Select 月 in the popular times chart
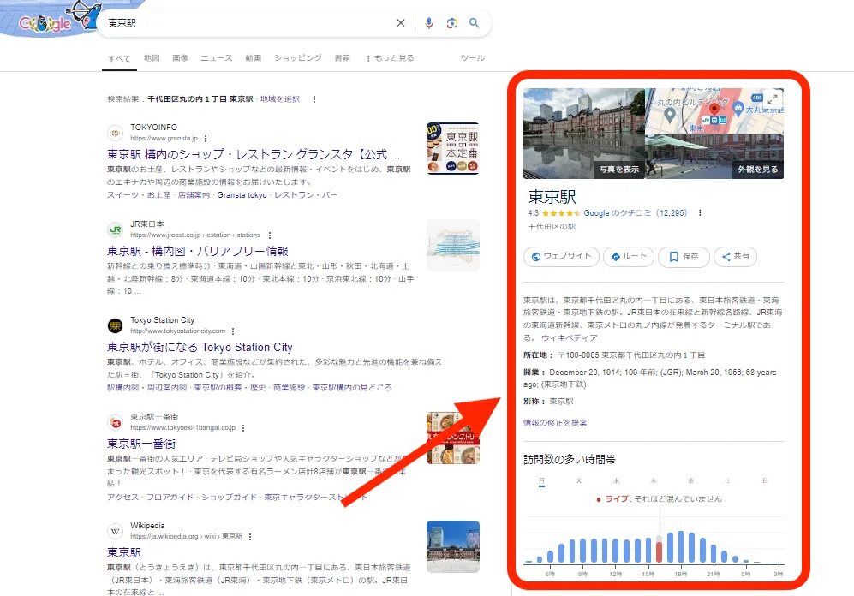The height and width of the screenshot is (596, 854). 541,481
